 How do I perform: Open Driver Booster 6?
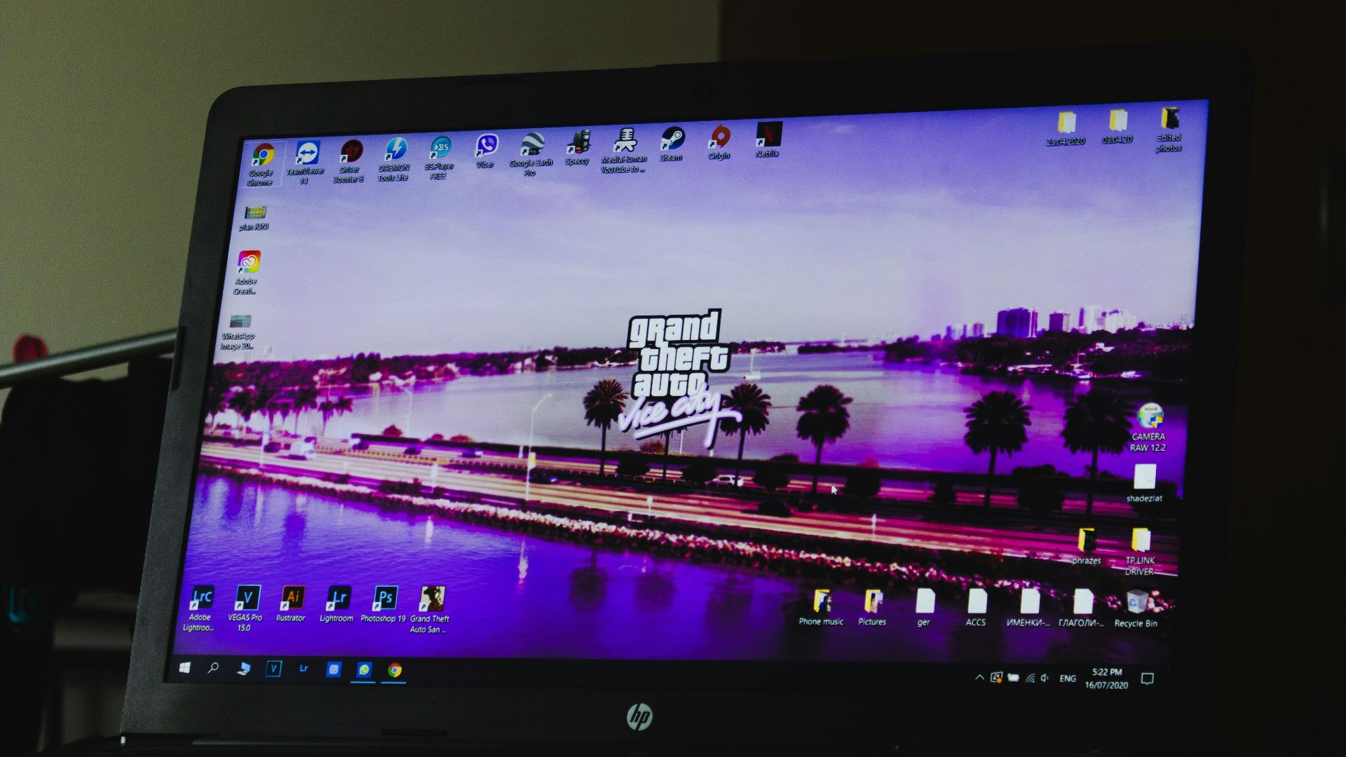tap(352, 149)
